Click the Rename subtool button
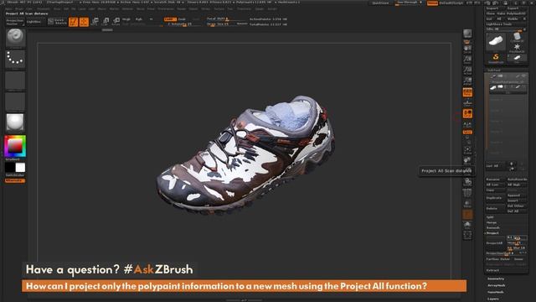Screen dimensions: 536x302 495,180
